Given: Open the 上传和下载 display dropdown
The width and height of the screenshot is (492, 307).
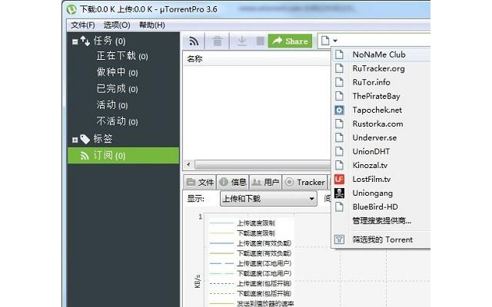Looking at the screenshot, I should pos(268,199).
